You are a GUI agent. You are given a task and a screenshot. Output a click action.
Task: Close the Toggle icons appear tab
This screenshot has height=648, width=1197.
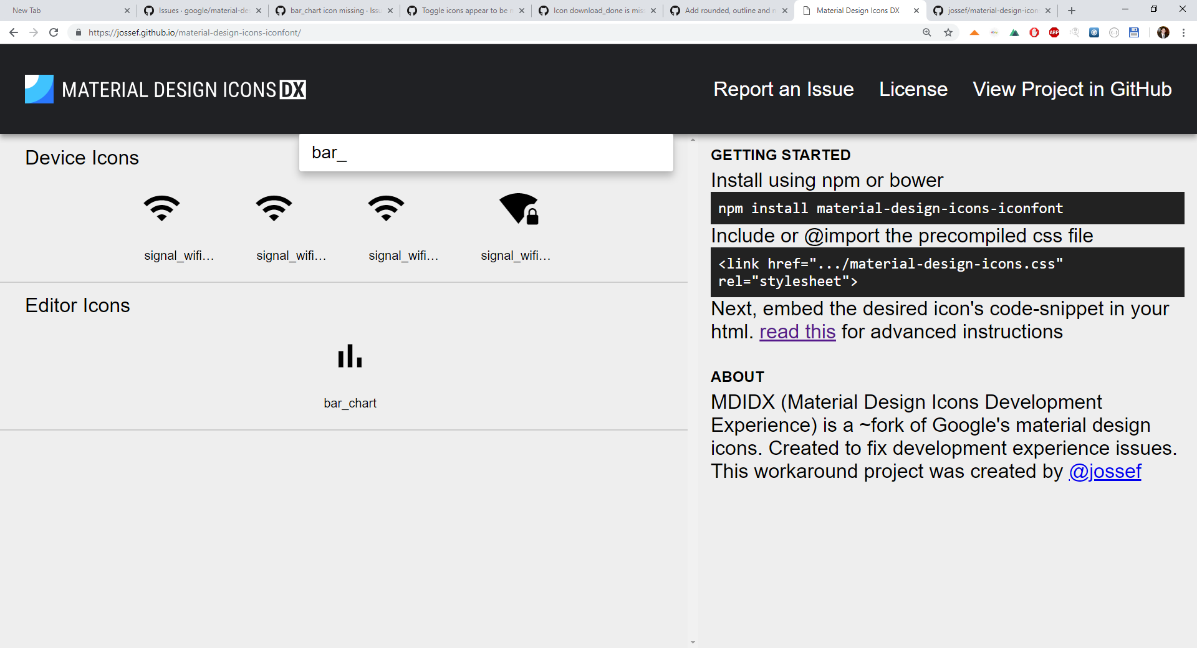tap(522, 11)
